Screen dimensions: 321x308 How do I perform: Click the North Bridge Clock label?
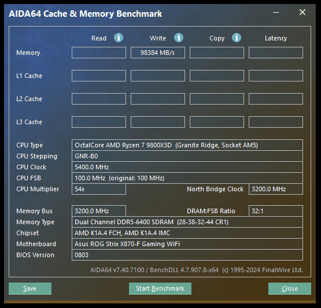click(x=215, y=189)
